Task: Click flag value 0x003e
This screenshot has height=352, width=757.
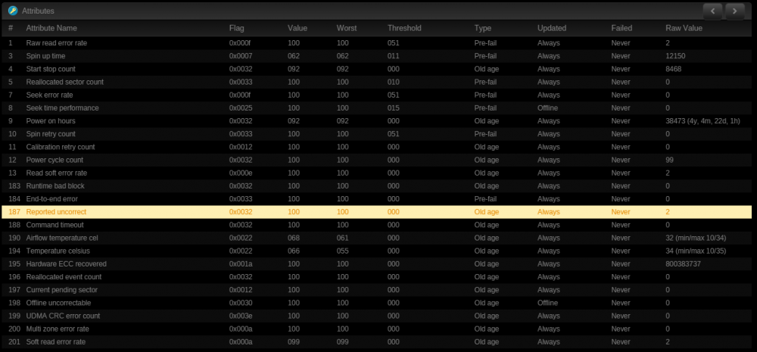Action: point(241,316)
